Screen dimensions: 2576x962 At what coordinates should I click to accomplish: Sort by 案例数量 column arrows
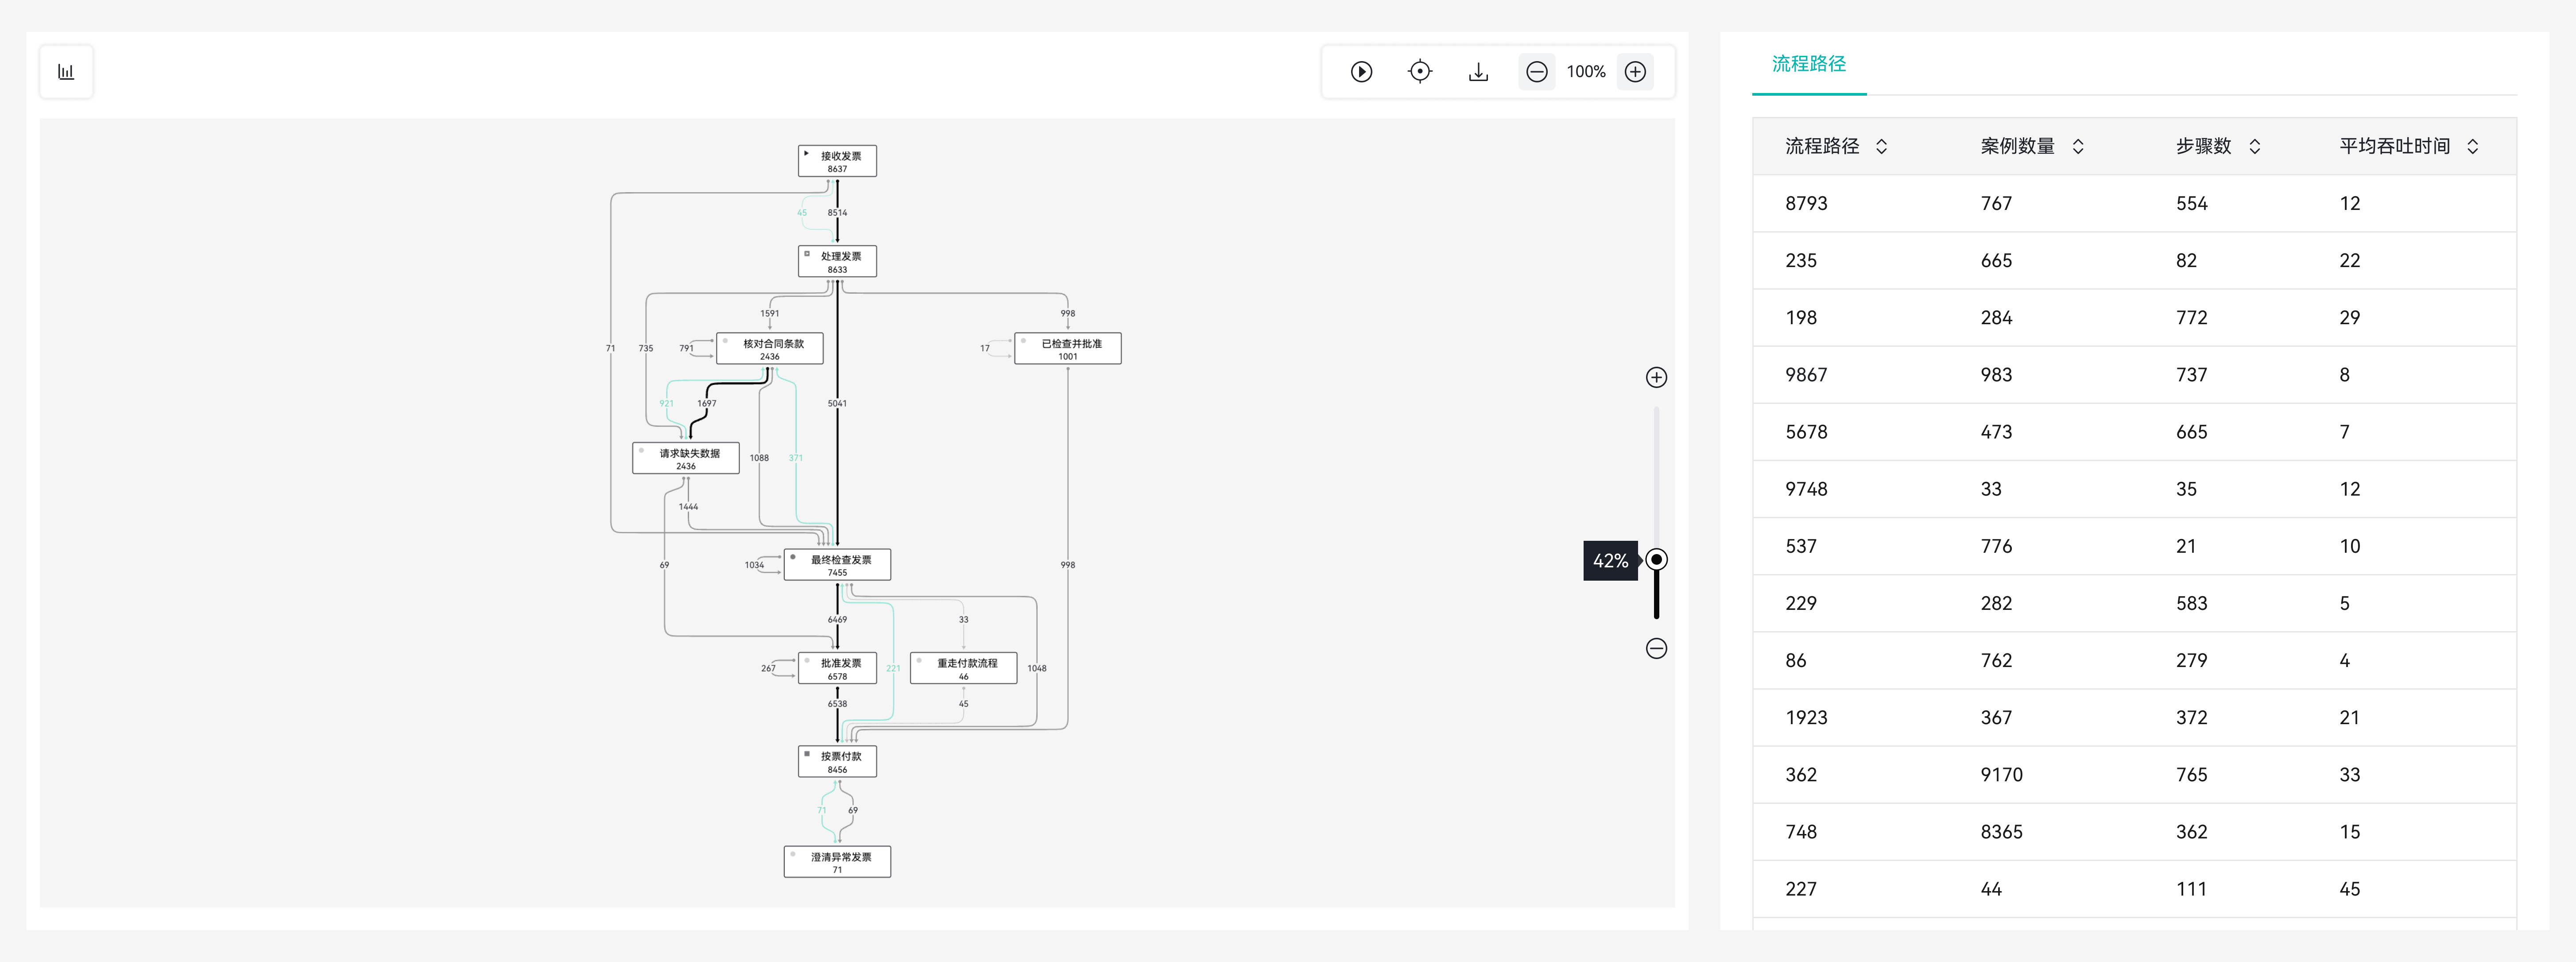[x=2077, y=147]
